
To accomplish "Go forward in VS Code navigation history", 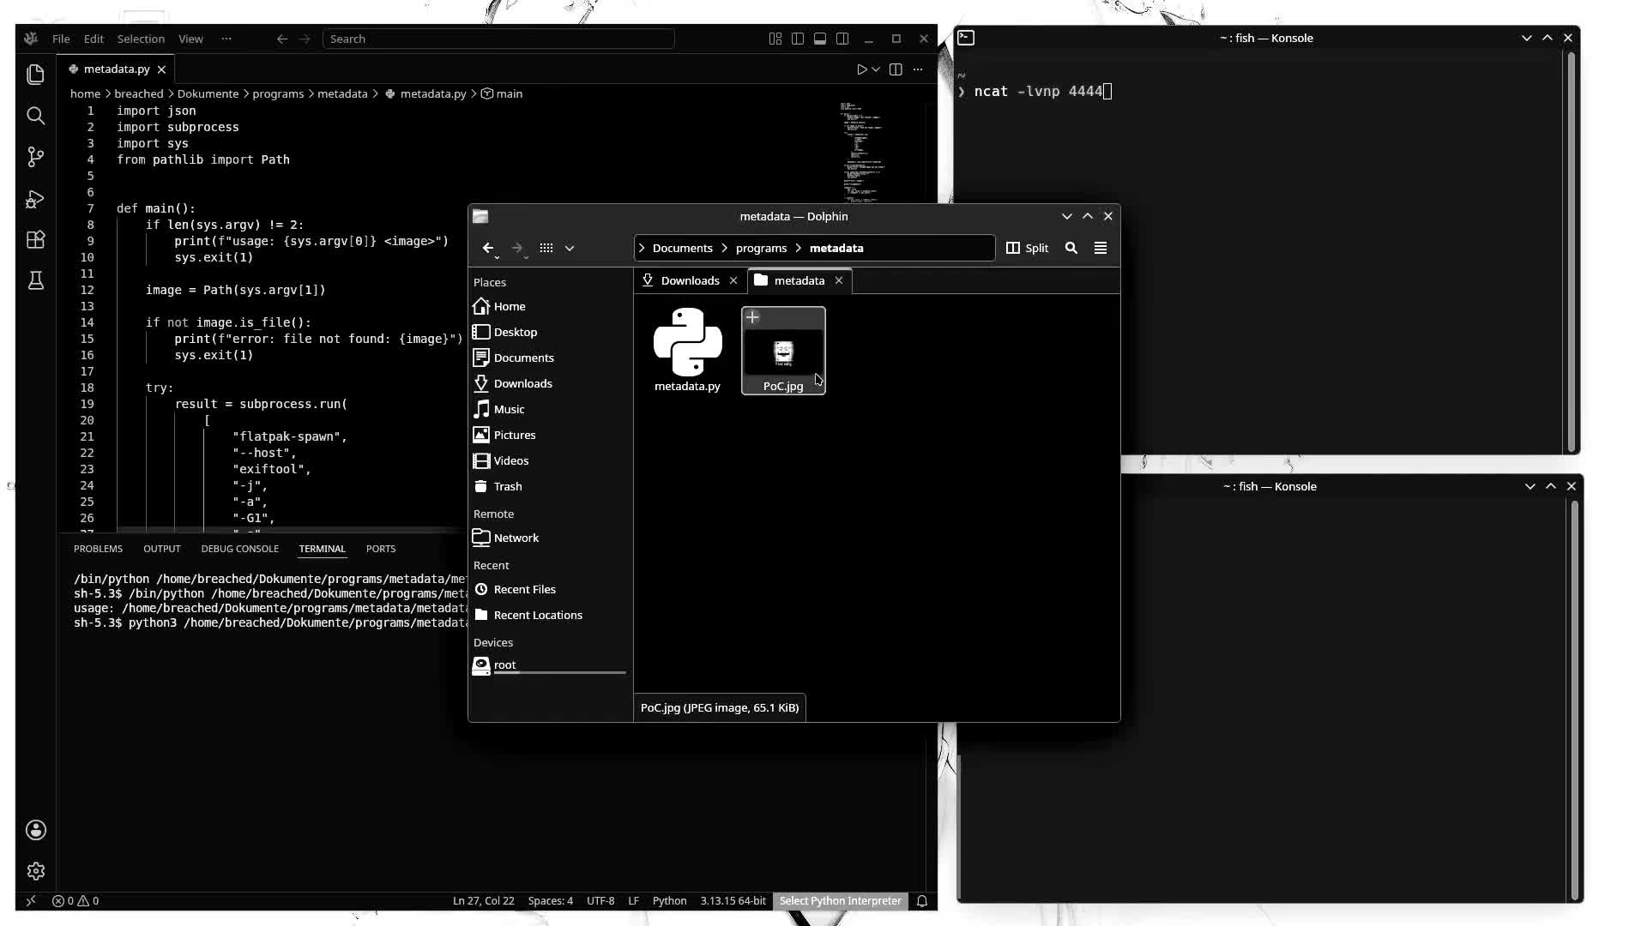I will [x=305, y=39].
